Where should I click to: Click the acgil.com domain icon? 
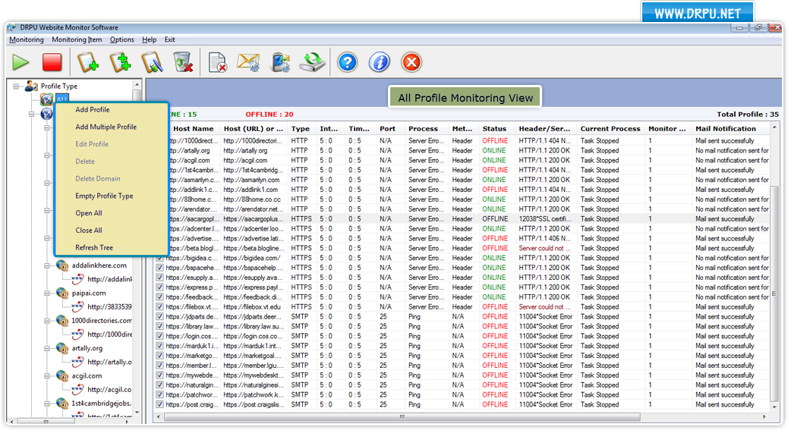[x=62, y=375]
